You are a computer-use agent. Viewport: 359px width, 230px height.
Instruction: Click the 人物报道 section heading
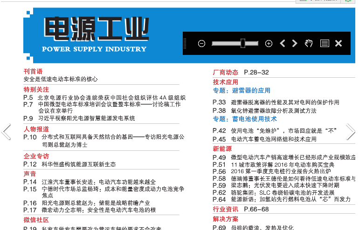pos(36,129)
